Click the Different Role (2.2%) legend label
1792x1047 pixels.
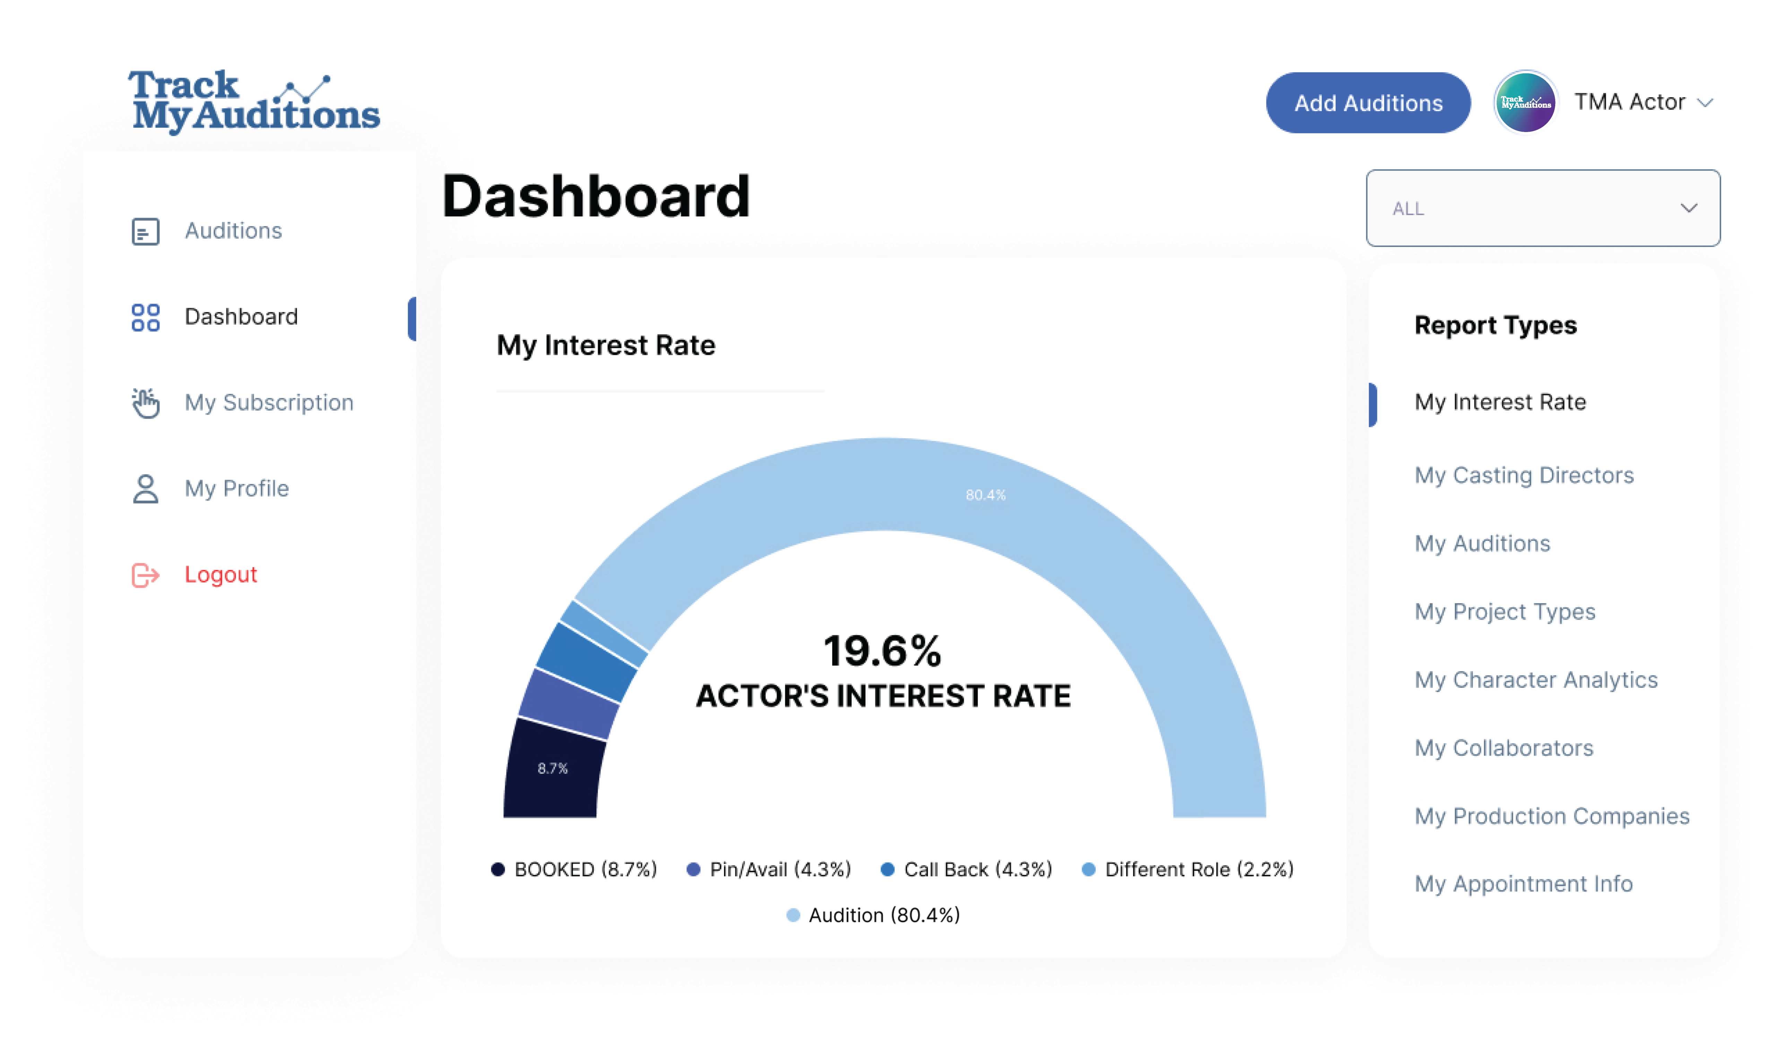1199,870
